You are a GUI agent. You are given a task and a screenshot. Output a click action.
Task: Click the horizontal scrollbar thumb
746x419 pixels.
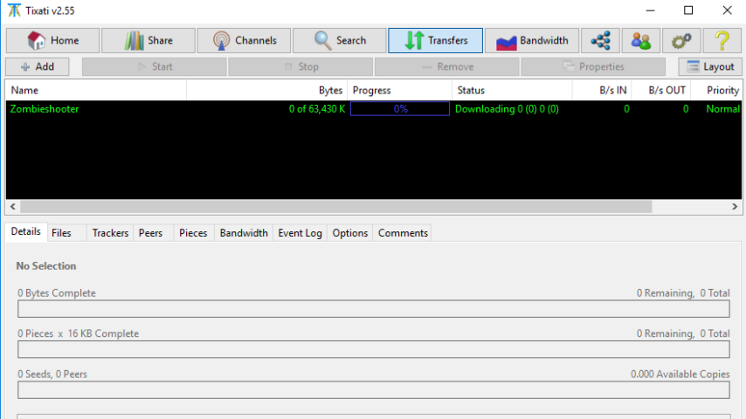point(336,206)
